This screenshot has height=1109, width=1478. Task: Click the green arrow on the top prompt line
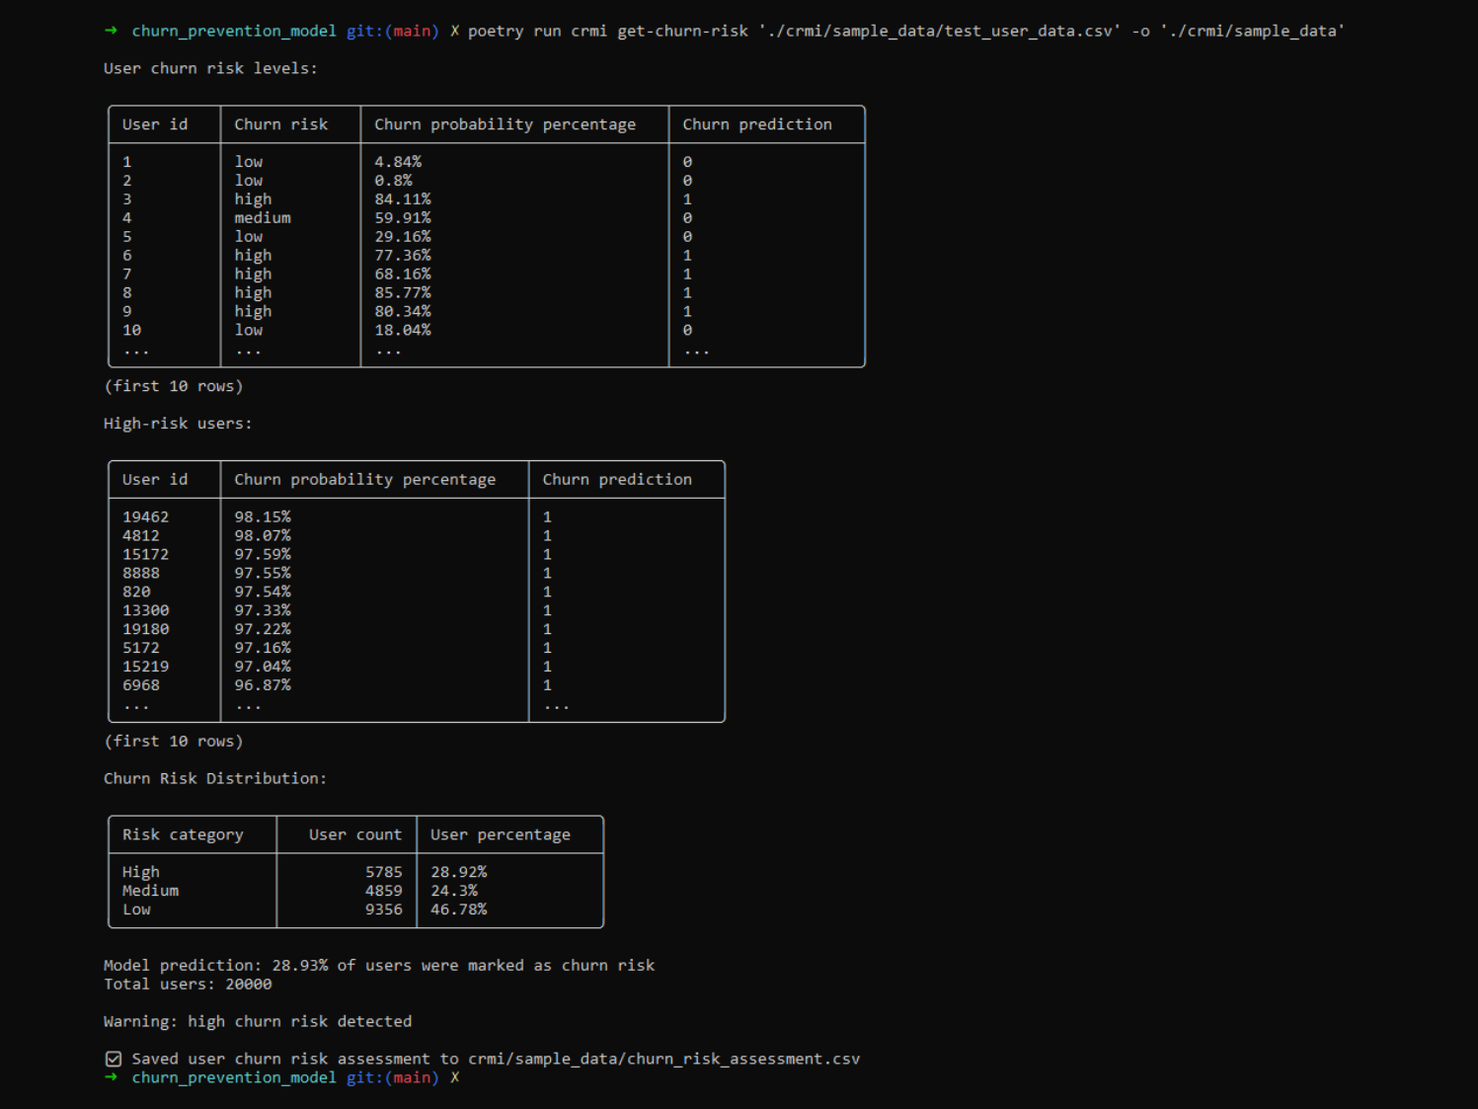tap(111, 31)
